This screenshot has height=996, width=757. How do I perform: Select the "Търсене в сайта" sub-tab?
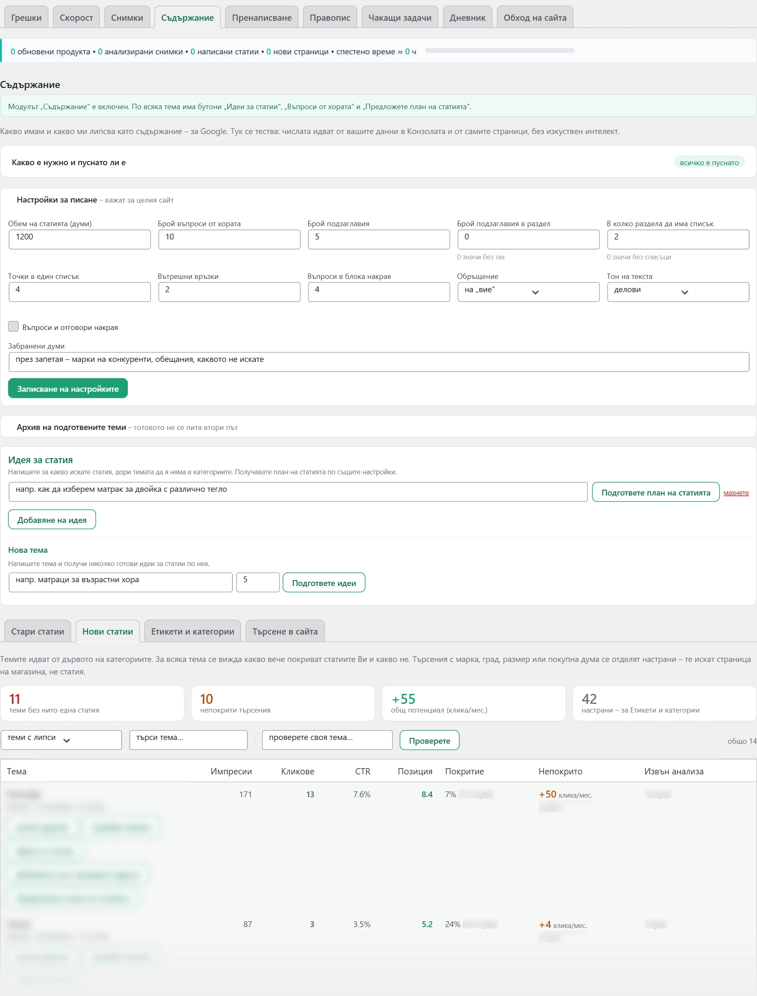[285, 631]
